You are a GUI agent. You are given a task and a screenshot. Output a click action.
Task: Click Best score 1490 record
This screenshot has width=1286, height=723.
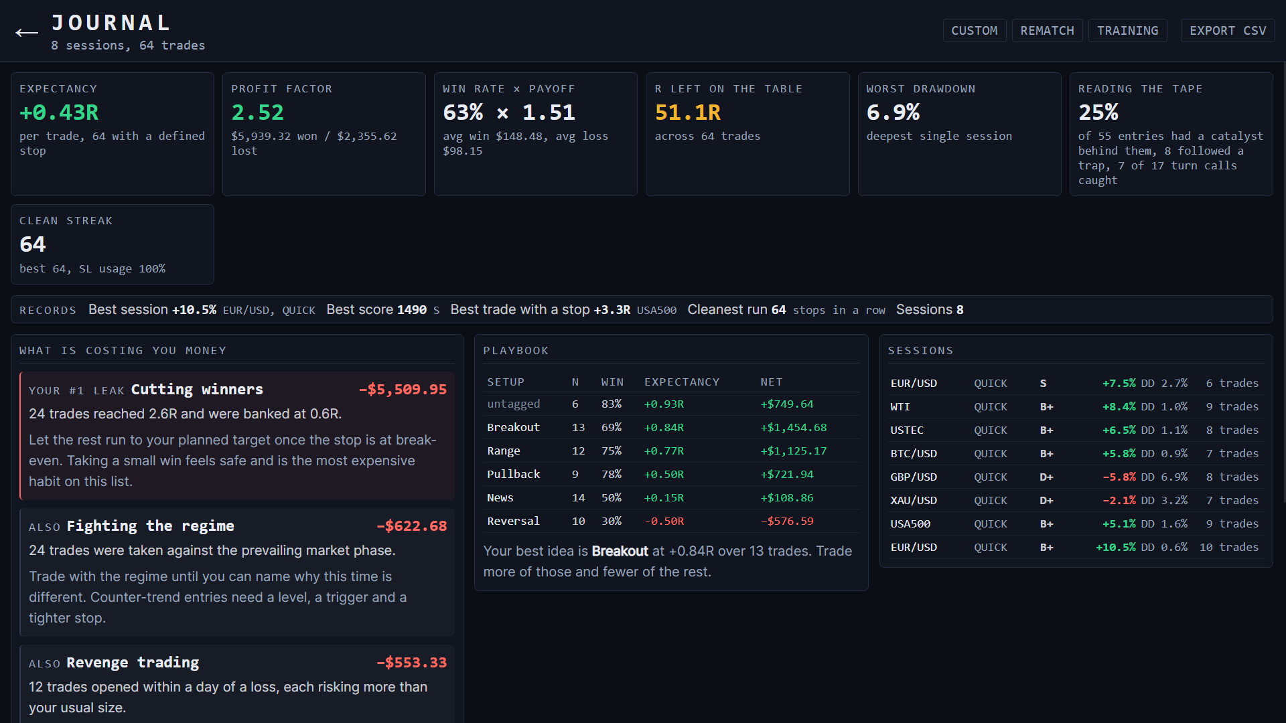click(383, 310)
